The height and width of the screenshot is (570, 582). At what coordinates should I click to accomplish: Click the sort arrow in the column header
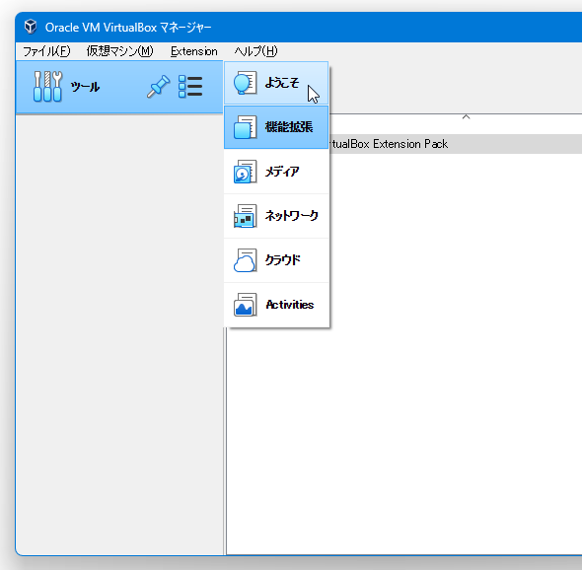point(467,117)
